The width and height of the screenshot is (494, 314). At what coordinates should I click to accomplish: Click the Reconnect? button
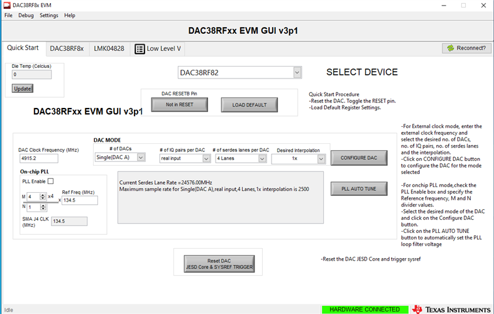pyautogui.click(x=466, y=48)
